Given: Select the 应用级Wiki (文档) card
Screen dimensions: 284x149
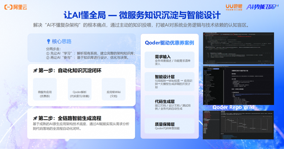Looking at the screenshot, I should [114, 89].
